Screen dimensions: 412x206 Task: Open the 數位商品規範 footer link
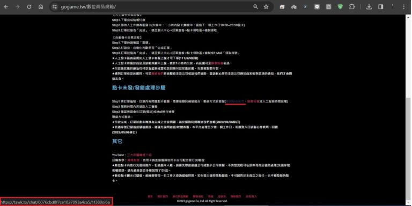(x=180, y=196)
